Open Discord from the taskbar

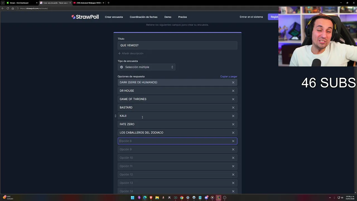click(206, 198)
